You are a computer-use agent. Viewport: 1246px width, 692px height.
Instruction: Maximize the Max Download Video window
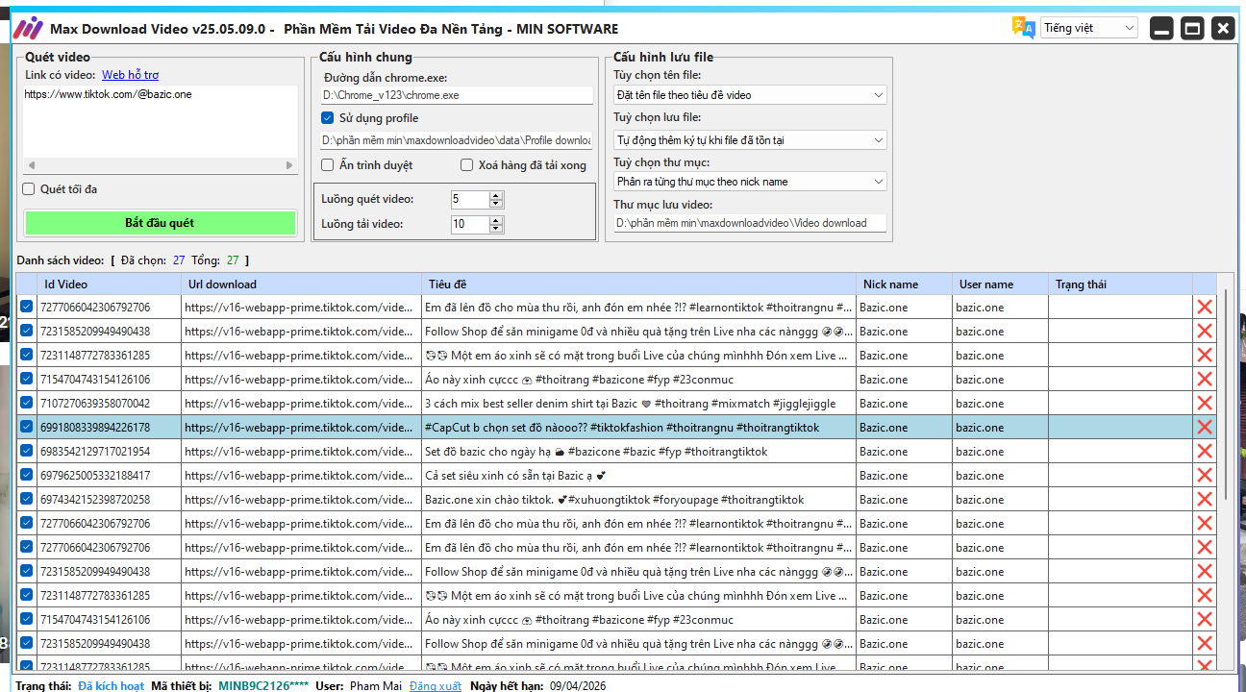point(1192,28)
